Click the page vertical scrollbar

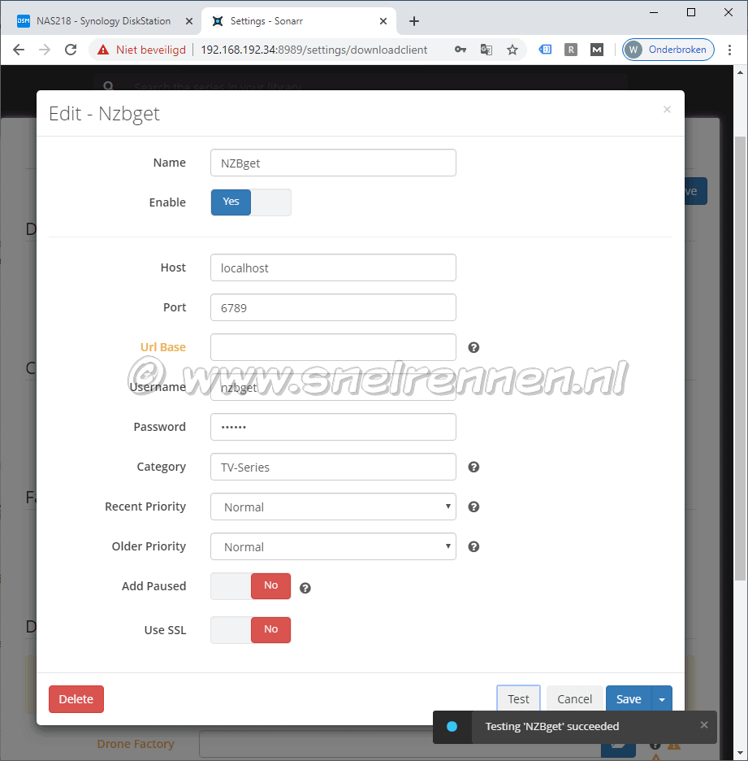(x=740, y=359)
